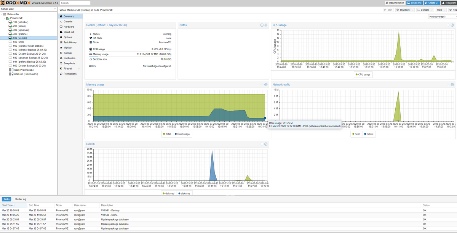Click the zoom icon on Network traffic chart

(x=452, y=84)
